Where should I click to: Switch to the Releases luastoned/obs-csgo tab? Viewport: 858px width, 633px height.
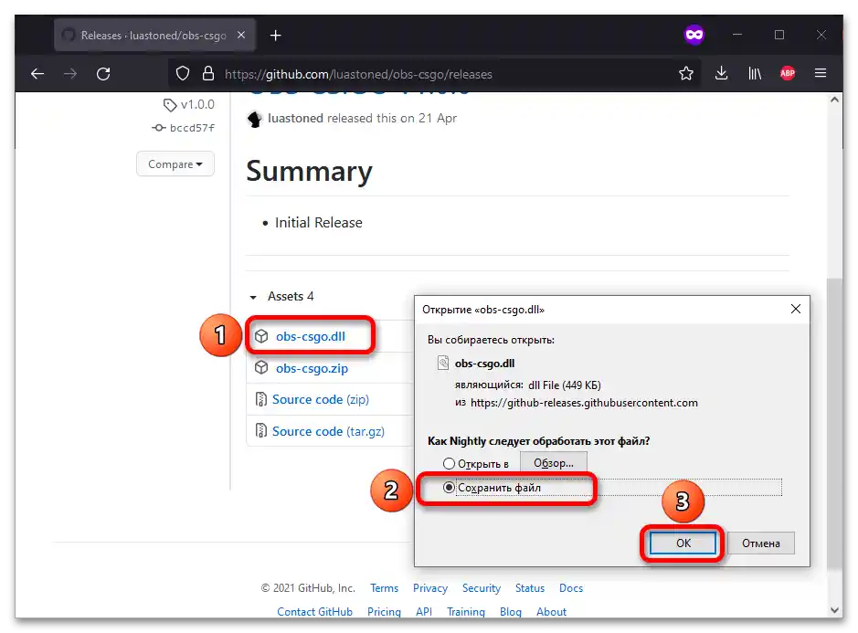[154, 35]
